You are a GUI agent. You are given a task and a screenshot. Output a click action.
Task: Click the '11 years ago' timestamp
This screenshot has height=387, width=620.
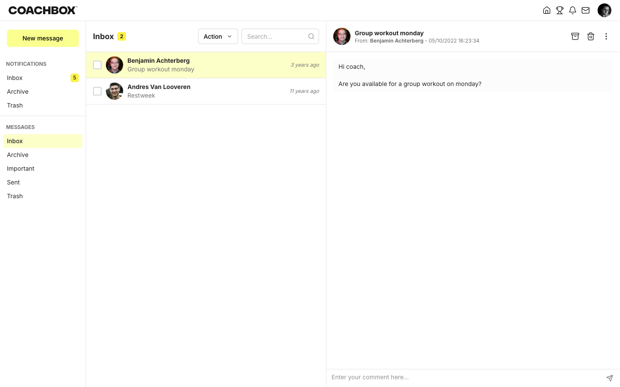[304, 91]
